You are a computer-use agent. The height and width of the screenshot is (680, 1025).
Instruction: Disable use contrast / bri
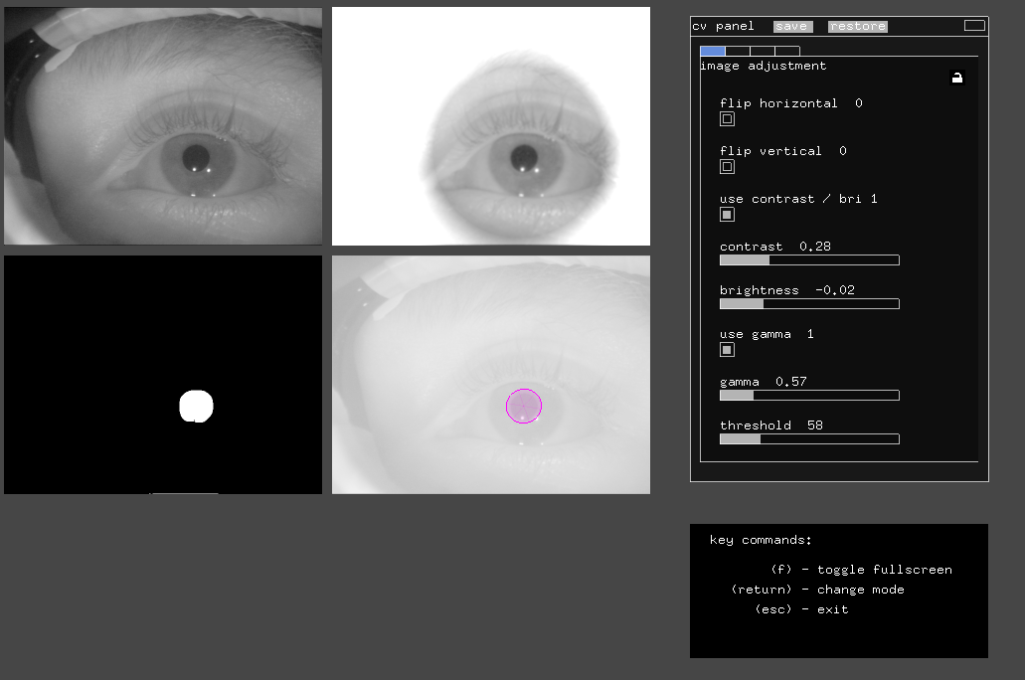pos(727,214)
